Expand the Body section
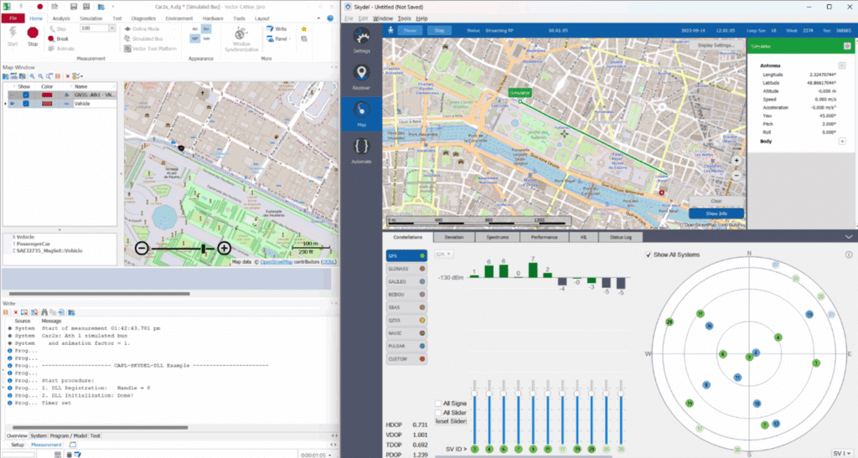858x458 pixels. point(841,142)
